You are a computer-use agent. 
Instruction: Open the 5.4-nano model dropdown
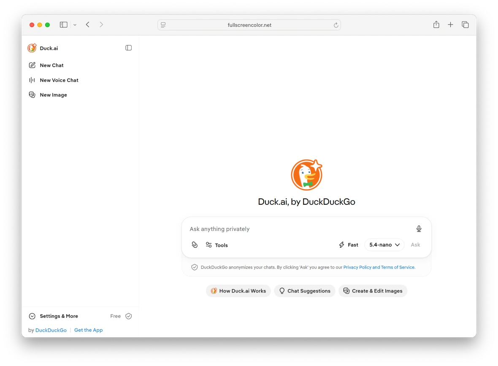coord(384,245)
